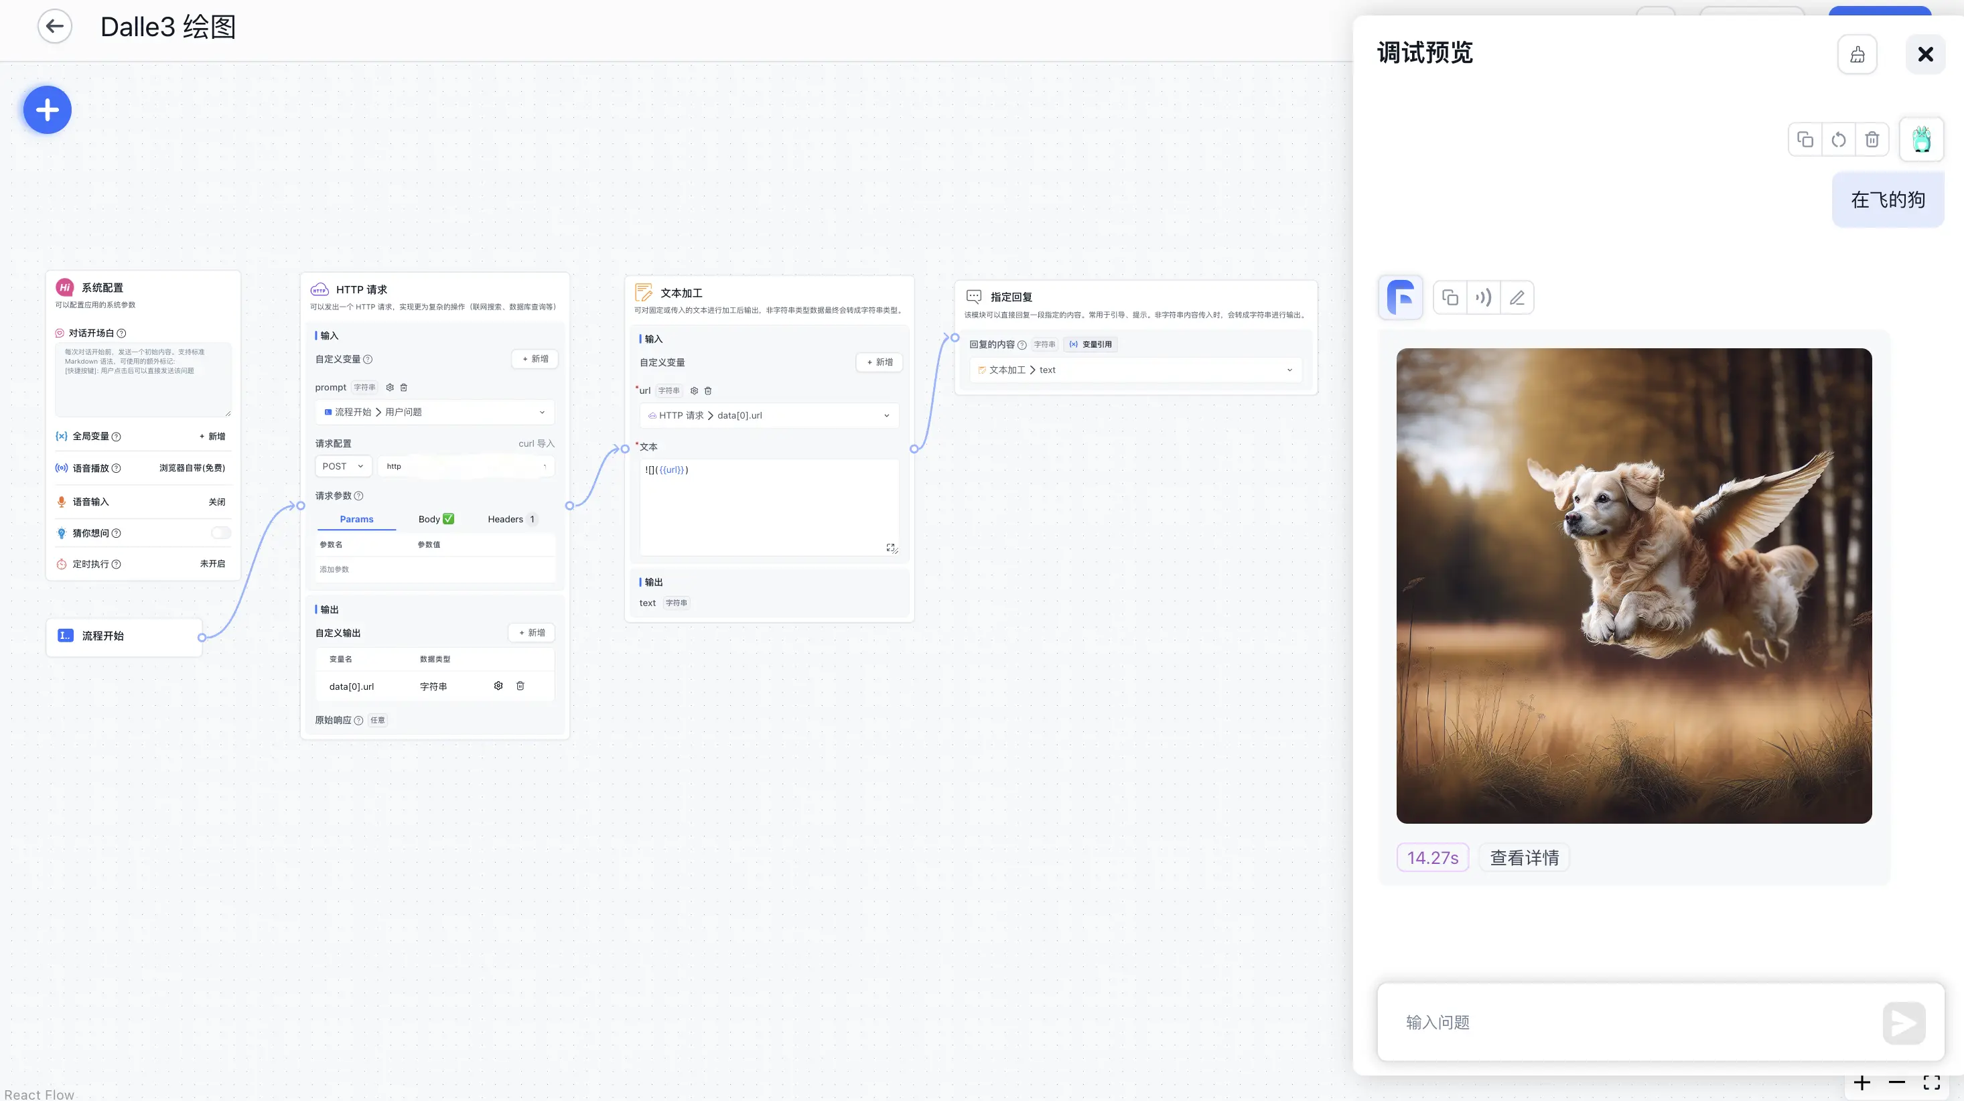The height and width of the screenshot is (1101, 1964).
Task: Click the blue add node plus button
Action: pos(48,110)
